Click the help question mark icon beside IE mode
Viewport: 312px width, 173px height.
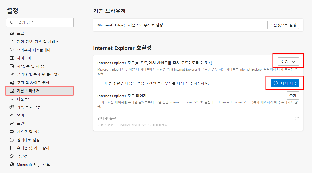coord(211,63)
